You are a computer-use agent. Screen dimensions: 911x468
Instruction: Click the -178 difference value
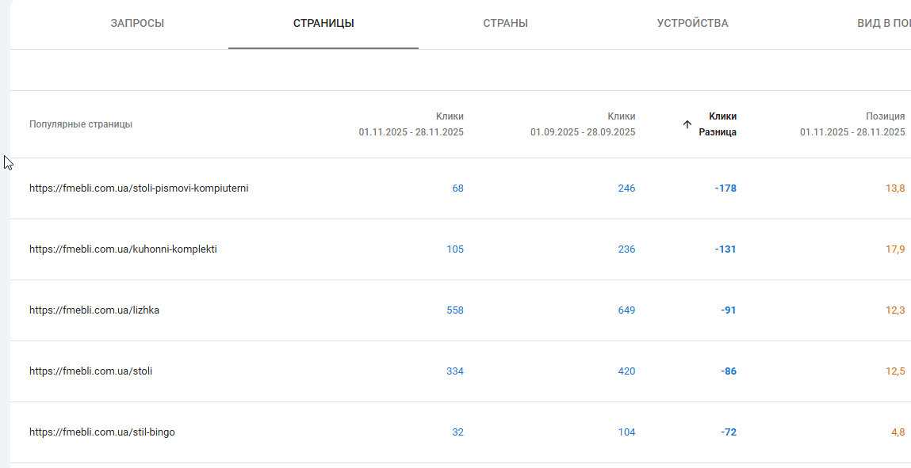click(725, 188)
